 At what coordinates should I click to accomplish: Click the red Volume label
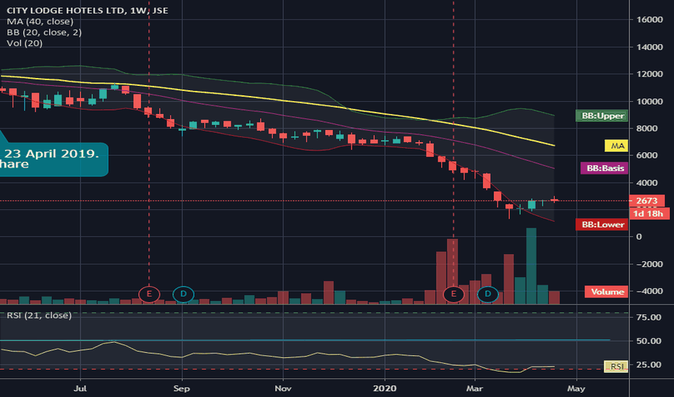[x=607, y=292]
